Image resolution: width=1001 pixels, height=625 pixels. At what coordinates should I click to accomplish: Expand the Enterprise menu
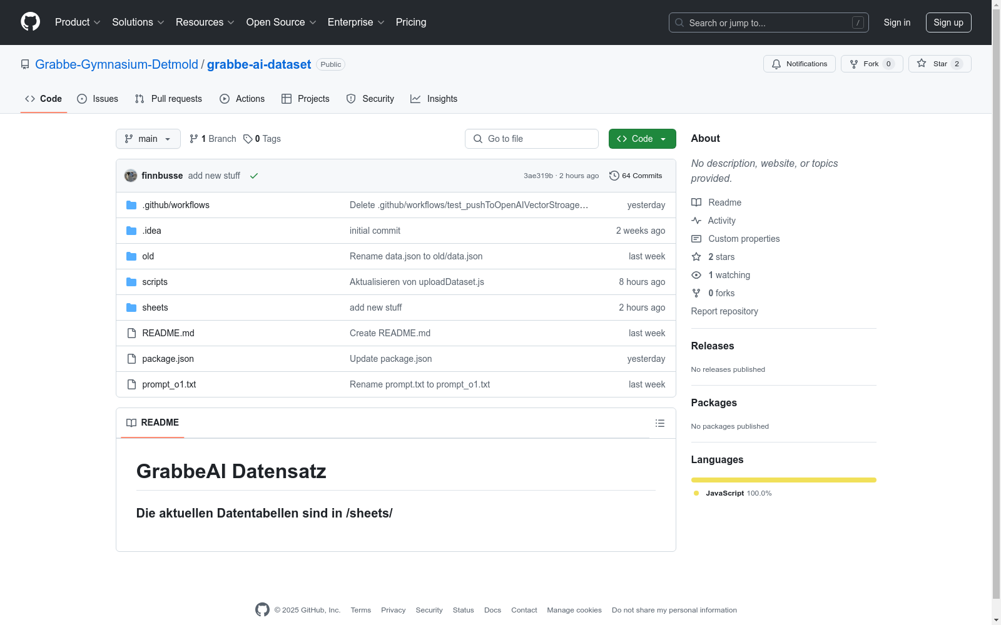point(356,22)
